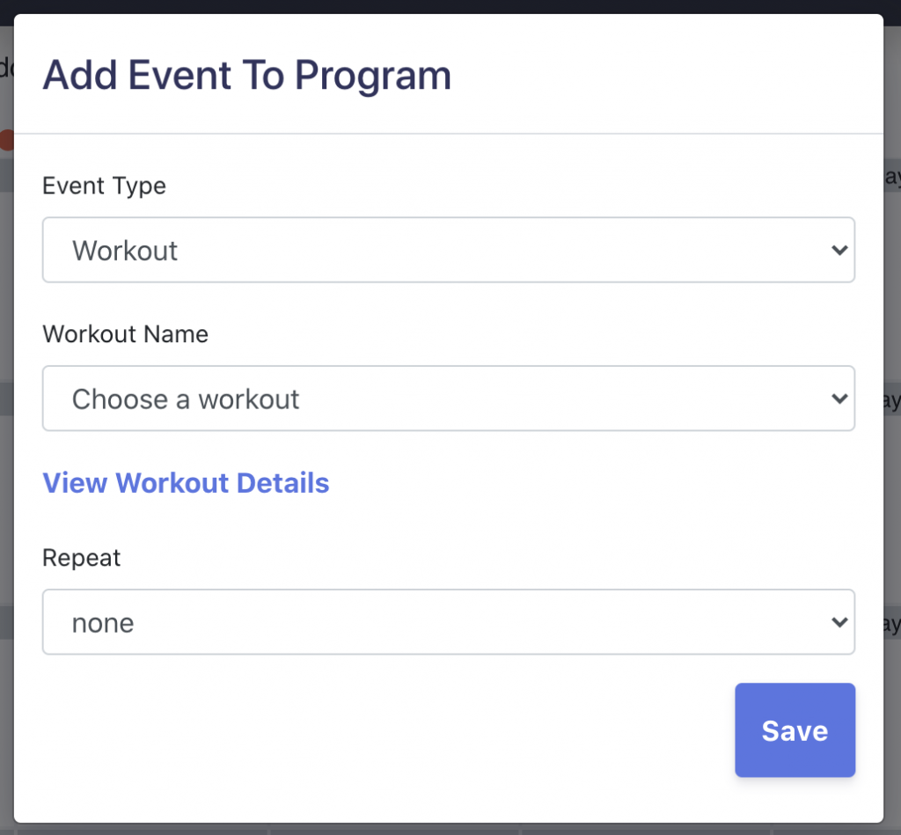901x835 pixels.
Task: Click the red dot behind the dialog's left edge
Action: [x=6, y=140]
